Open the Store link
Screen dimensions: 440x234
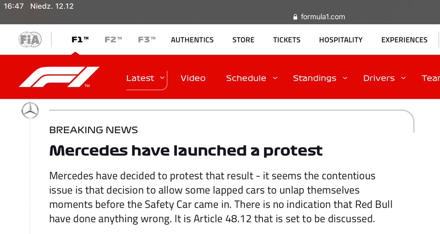tap(243, 40)
